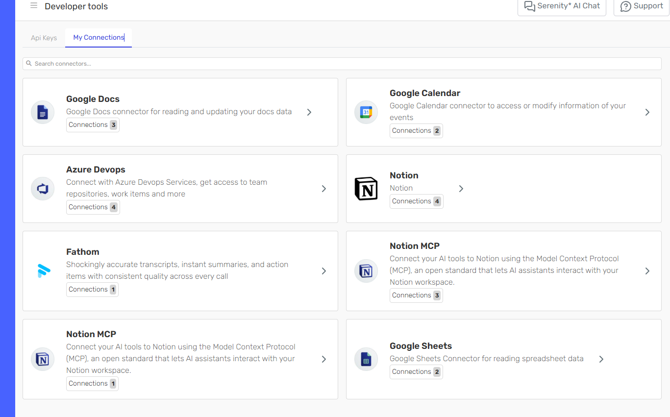Focus the Search connectors field
This screenshot has width=670, height=417.
coord(342,64)
